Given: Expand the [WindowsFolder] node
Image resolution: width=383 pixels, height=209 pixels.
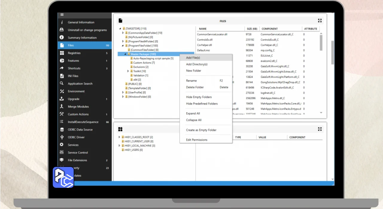Looking at the screenshot, I should point(123,97).
